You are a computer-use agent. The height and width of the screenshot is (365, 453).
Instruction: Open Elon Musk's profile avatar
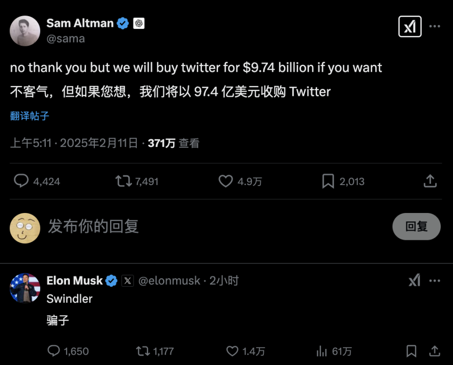tap(25, 288)
